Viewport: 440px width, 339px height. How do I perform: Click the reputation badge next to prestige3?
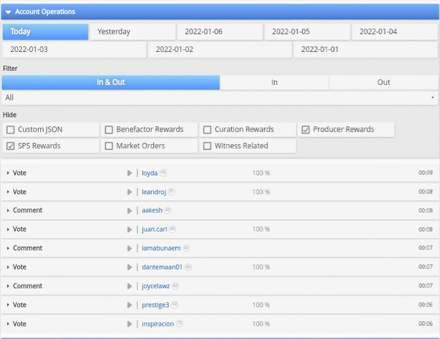click(x=175, y=304)
